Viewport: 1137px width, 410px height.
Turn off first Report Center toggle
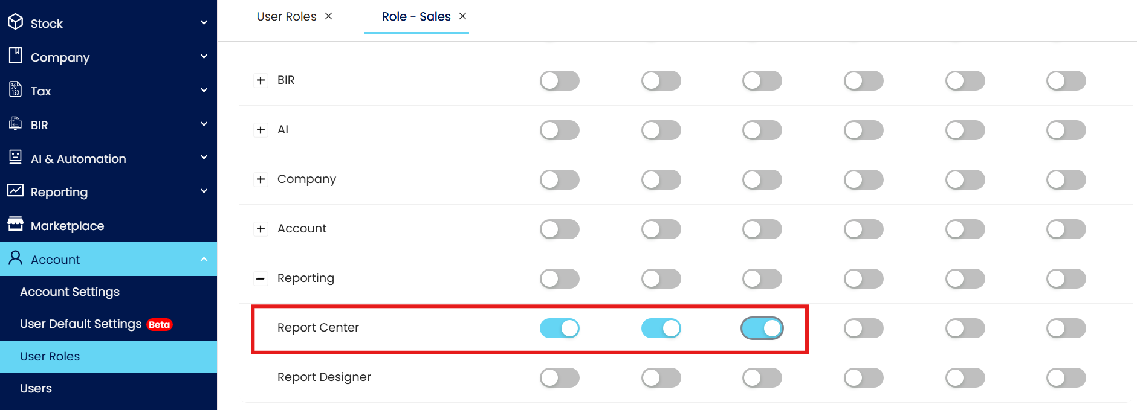click(x=559, y=328)
